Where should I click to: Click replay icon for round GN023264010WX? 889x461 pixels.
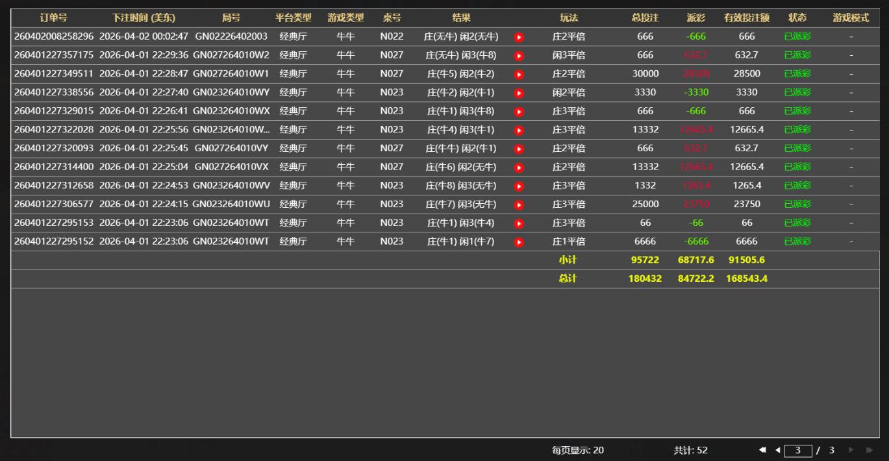(519, 112)
